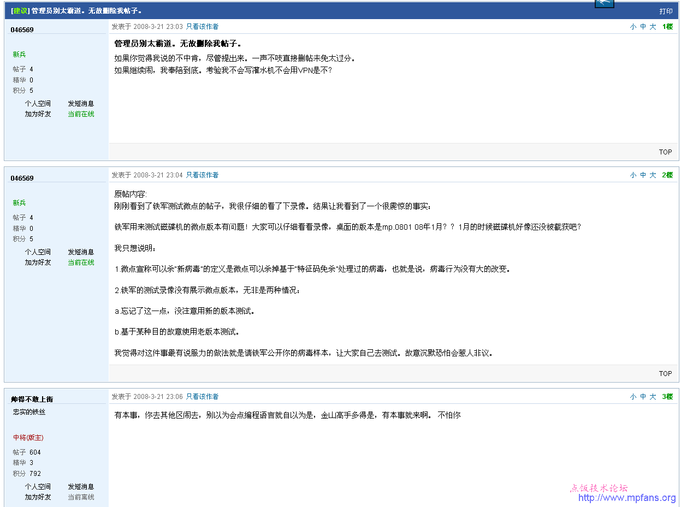Add first post author as friend (加为好友)
681x507 pixels.
tap(38, 114)
